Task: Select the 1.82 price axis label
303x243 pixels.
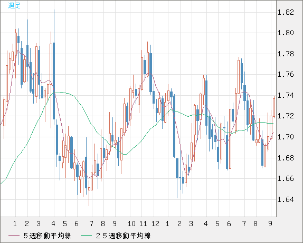Action: pyautogui.click(x=286, y=12)
